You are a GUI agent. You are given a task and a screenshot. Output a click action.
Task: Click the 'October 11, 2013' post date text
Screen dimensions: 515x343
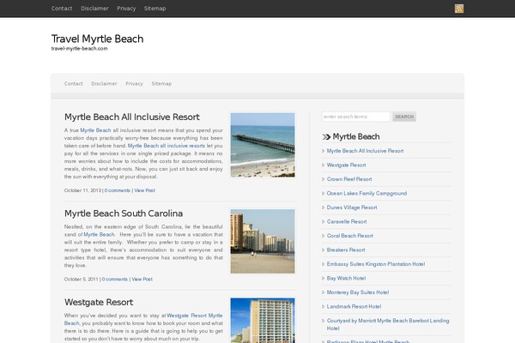pos(82,190)
